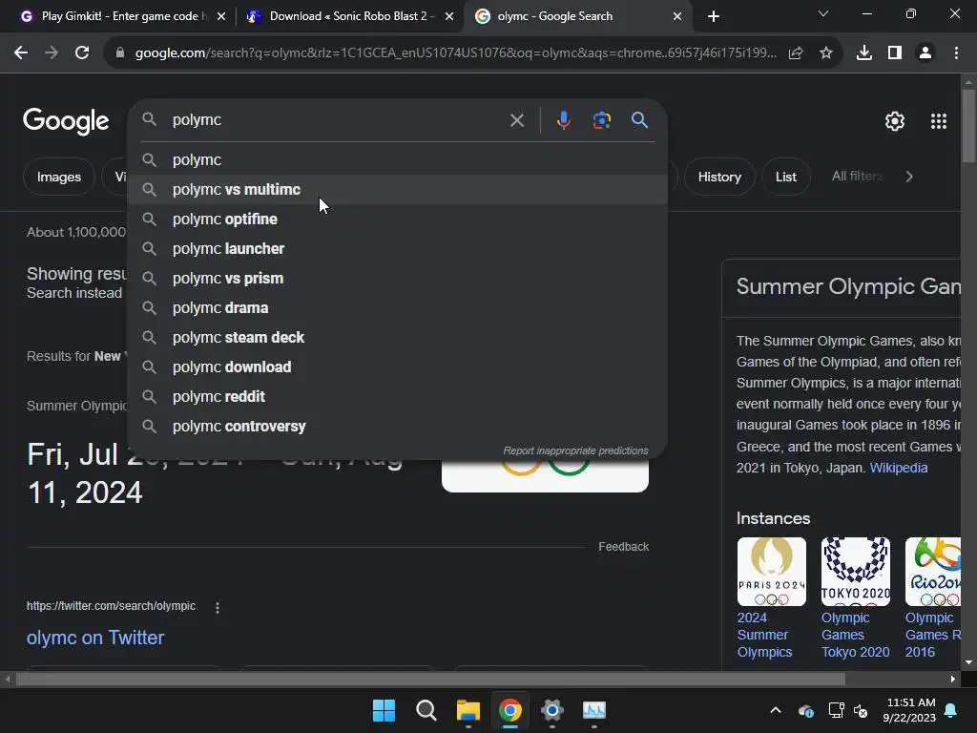Select the olymc - Google Search tab
Viewport: 977px width, 733px height.
576,16
